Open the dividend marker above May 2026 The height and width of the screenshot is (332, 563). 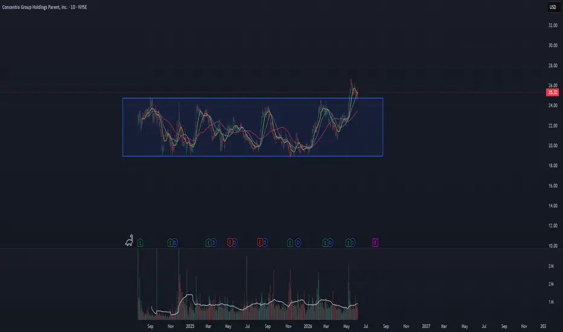point(353,243)
